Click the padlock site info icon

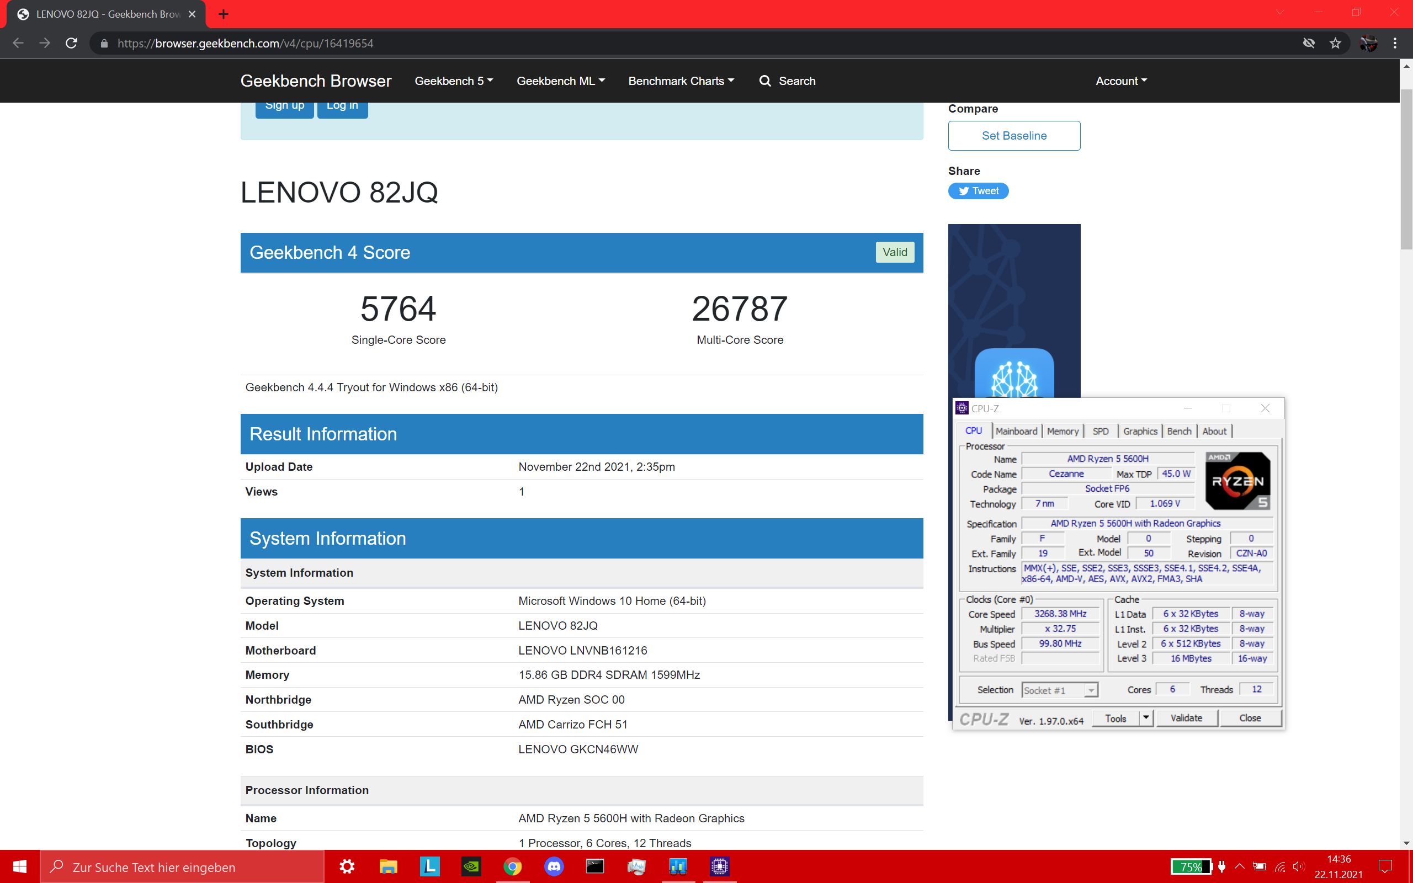pyautogui.click(x=104, y=43)
